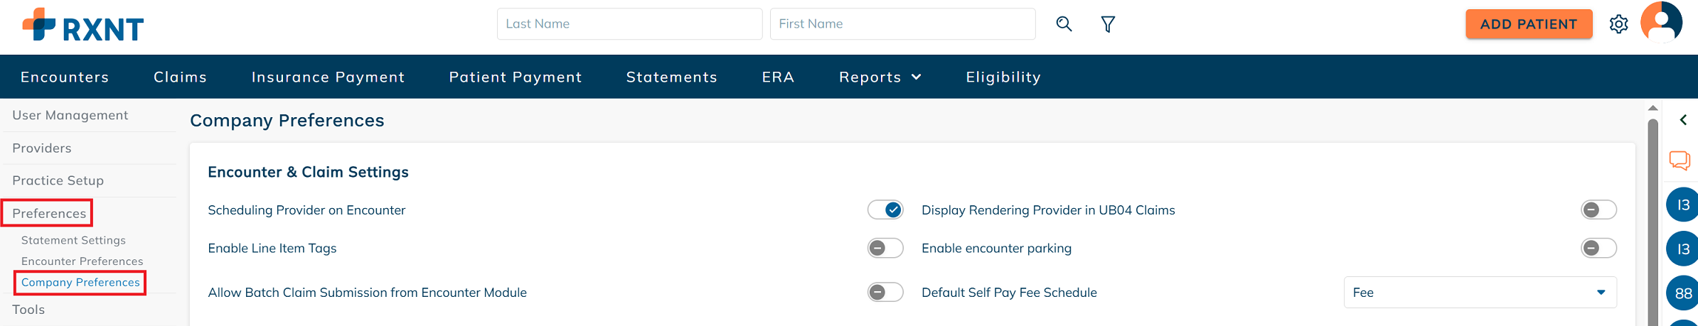Expand the Reports menu dropdown

pyautogui.click(x=880, y=77)
